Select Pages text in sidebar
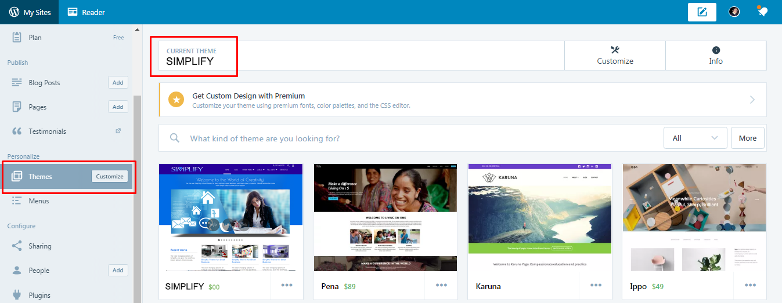782x303 pixels. point(38,107)
